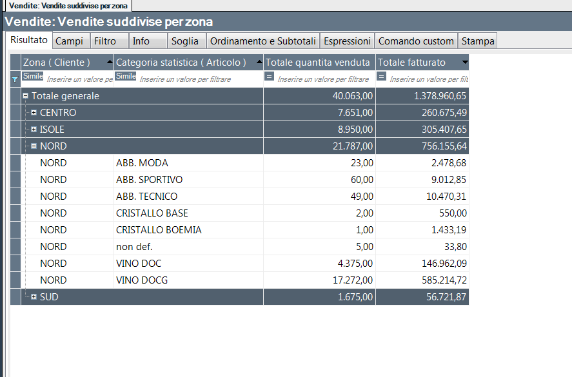Click the sort arrow on Totale fatturato header

click(x=465, y=63)
